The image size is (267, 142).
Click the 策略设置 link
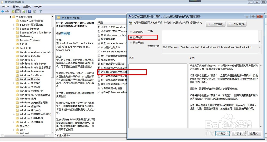[x=66, y=34]
